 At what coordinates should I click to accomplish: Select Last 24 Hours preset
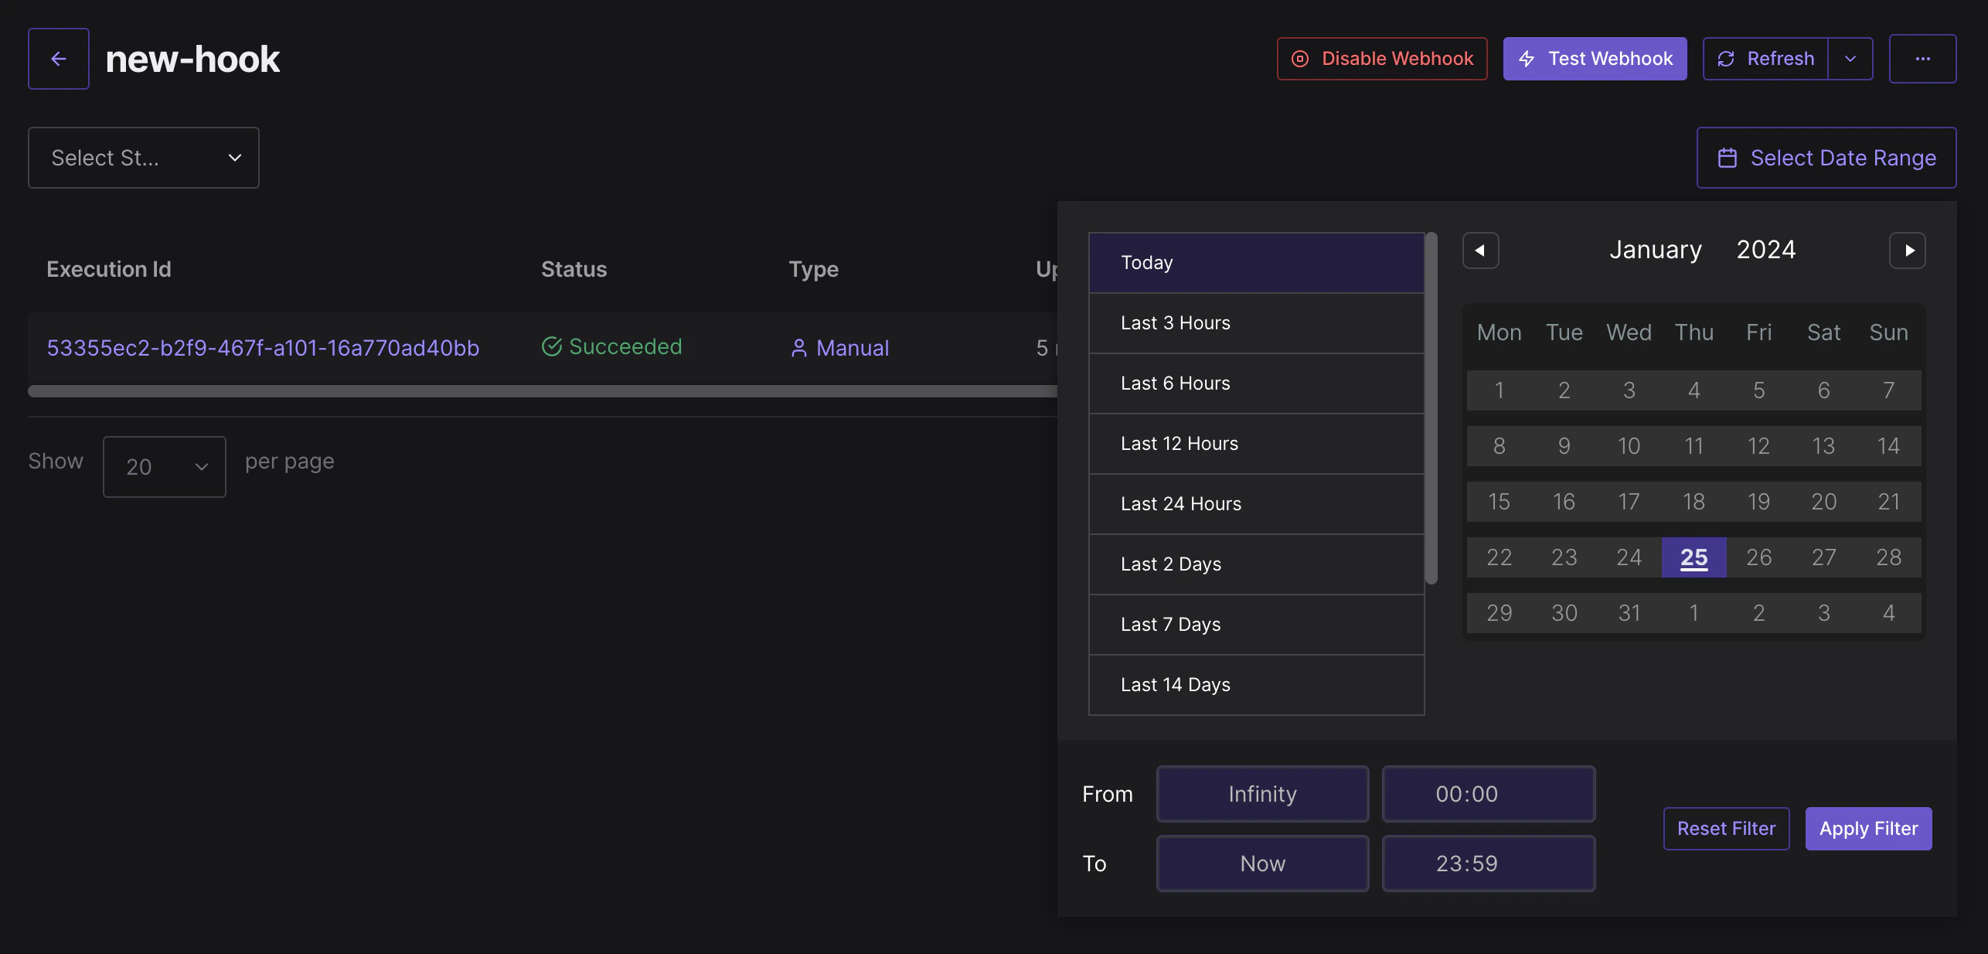point(1256,504)
